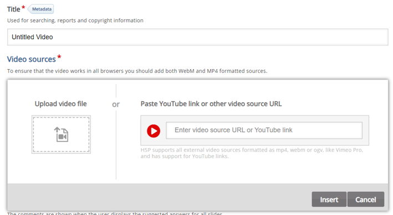
Task: Click the 'or' divider between upload options
Action: (116, 104)
